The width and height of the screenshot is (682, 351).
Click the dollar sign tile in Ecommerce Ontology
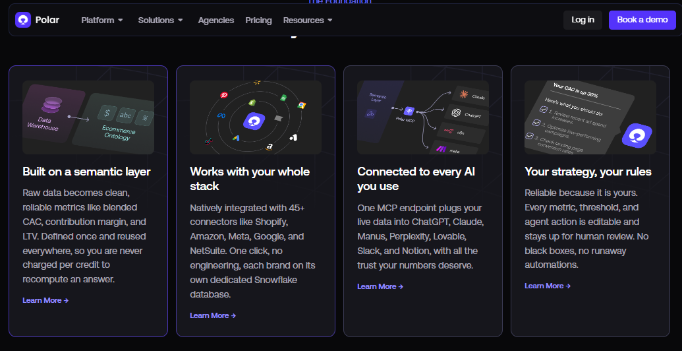pyautogui.click(x=106, y=114)
